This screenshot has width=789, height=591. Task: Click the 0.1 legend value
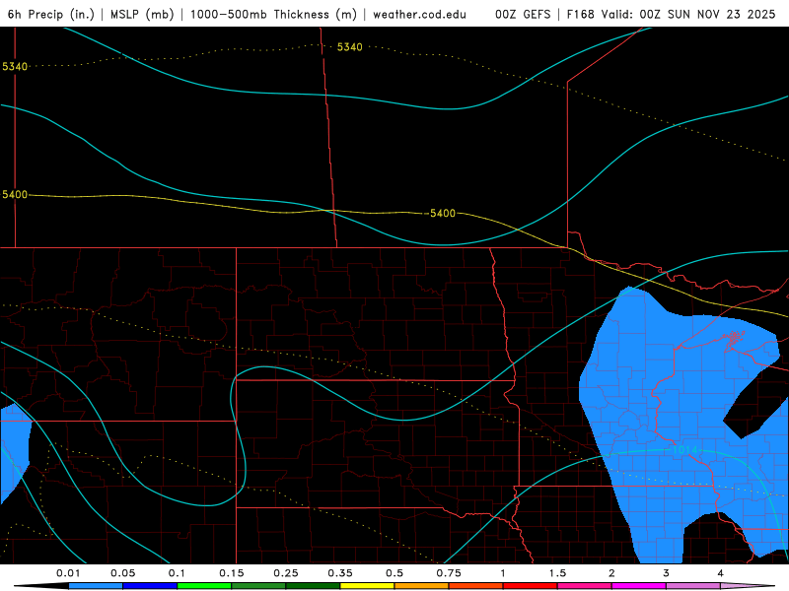[177, 573]
